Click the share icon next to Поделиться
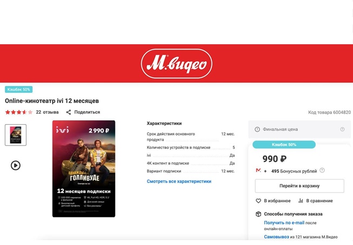This screenshot has width=353, height=245. tap(69, 112)
